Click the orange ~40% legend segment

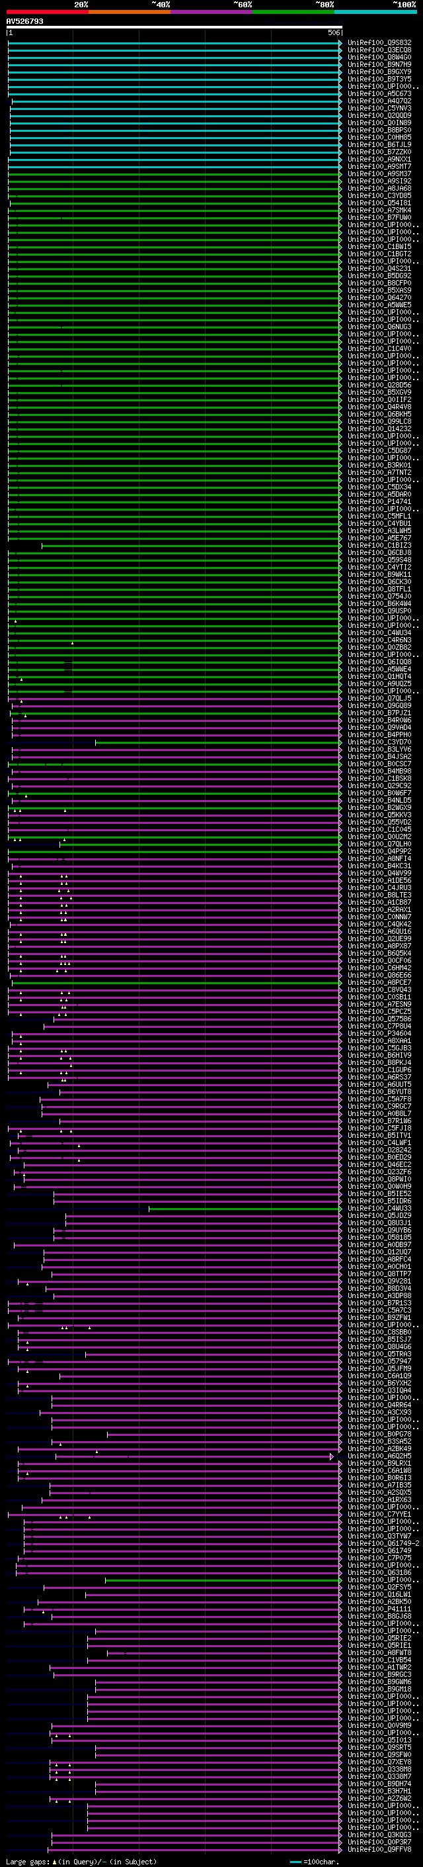pyautogui.click(x=130, y=12)
